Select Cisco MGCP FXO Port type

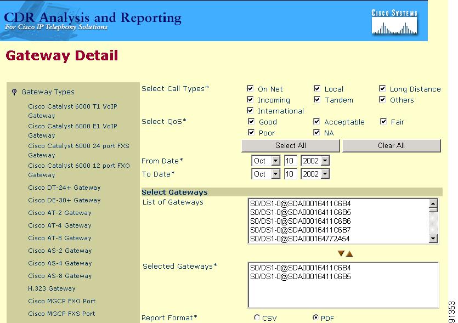62,301
